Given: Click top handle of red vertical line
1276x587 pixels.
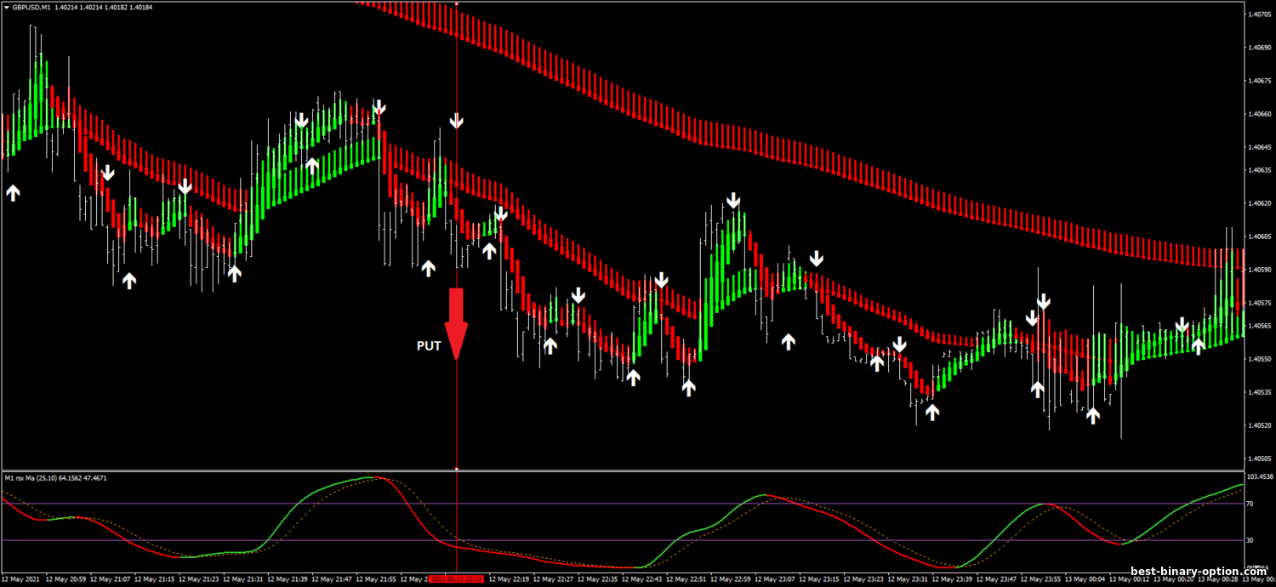Looking at the screenshot, I should [457, 3].
